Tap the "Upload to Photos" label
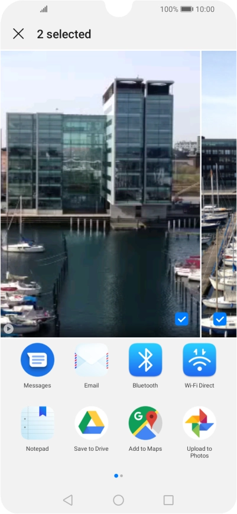 tap(199, 452)
